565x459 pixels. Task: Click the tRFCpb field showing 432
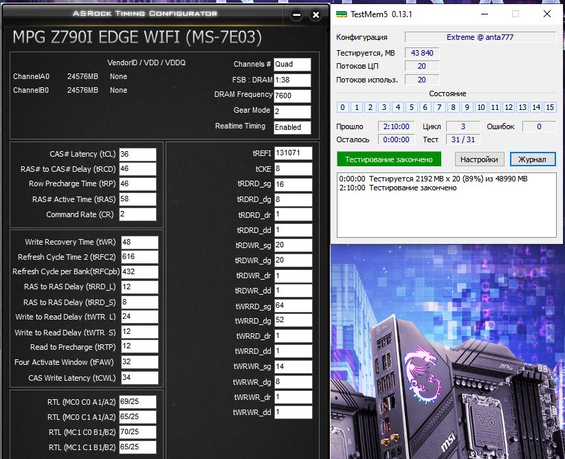click(140, 272)
